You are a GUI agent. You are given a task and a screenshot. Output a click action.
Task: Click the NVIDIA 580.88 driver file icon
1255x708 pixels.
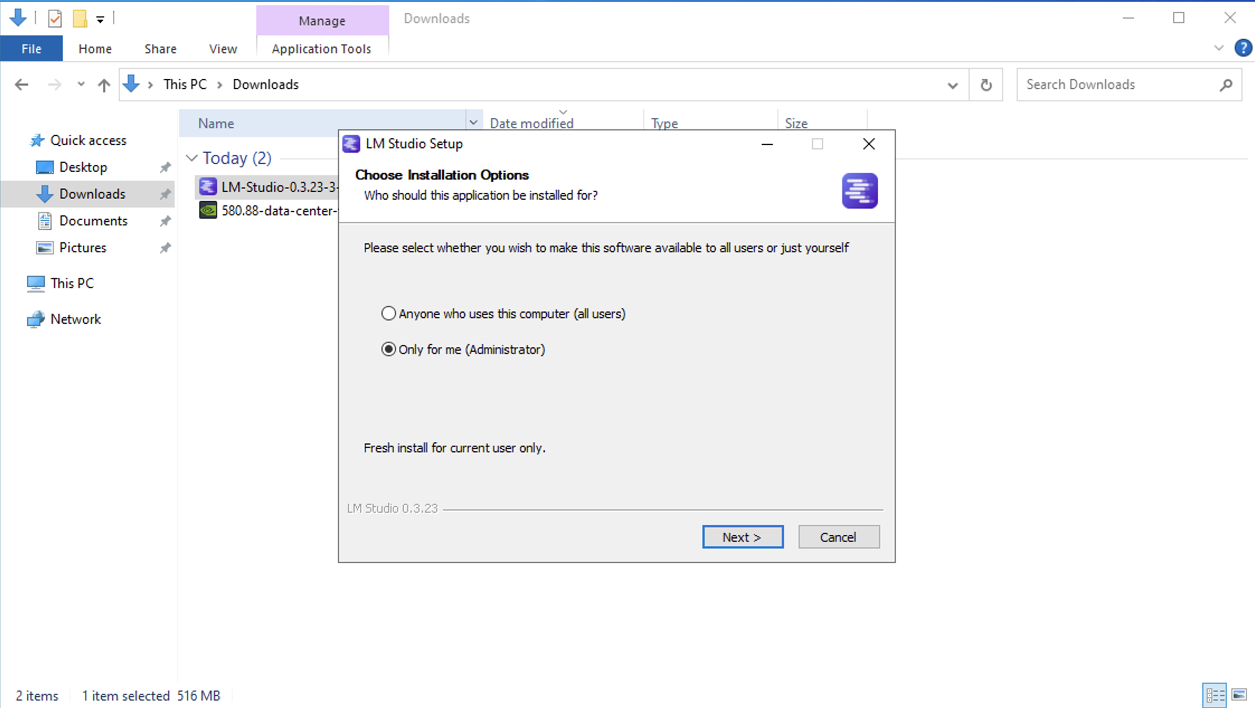[208, 211]
